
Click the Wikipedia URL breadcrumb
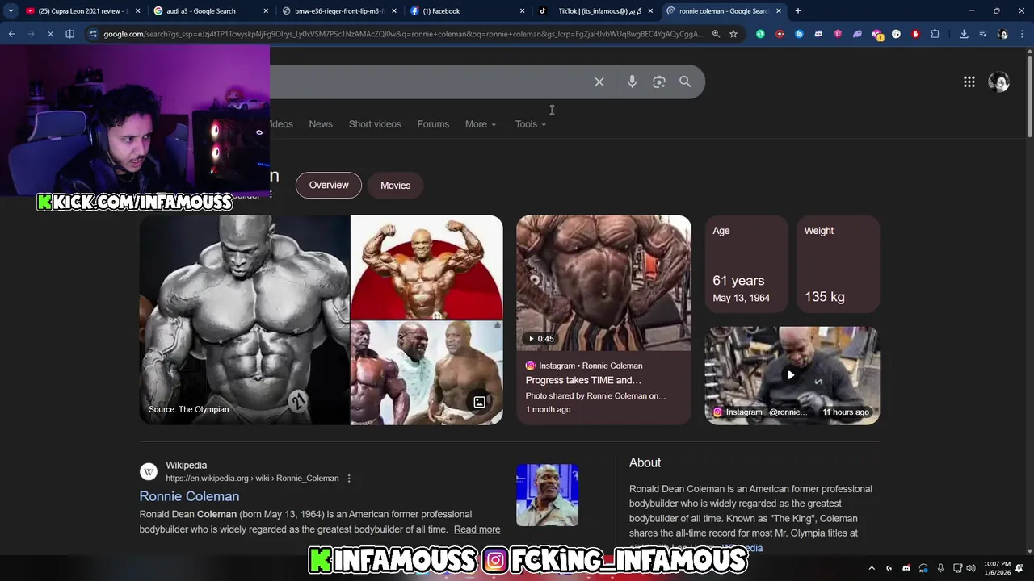[252, 479]
